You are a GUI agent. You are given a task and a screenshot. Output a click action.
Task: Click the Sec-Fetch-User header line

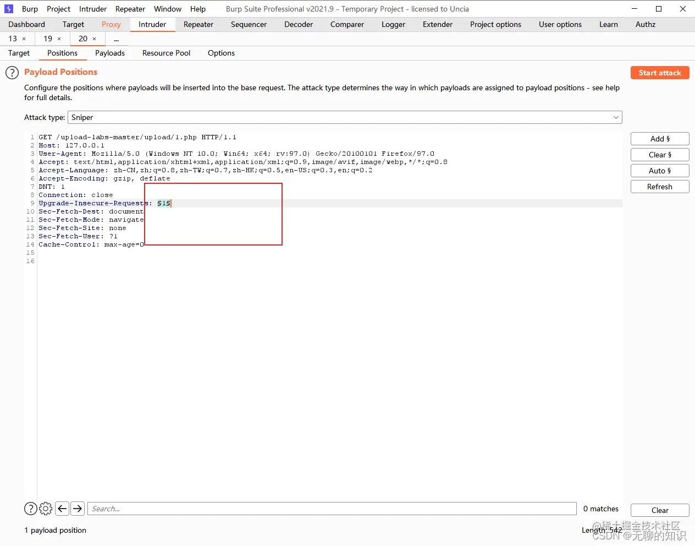coord(78,236)
